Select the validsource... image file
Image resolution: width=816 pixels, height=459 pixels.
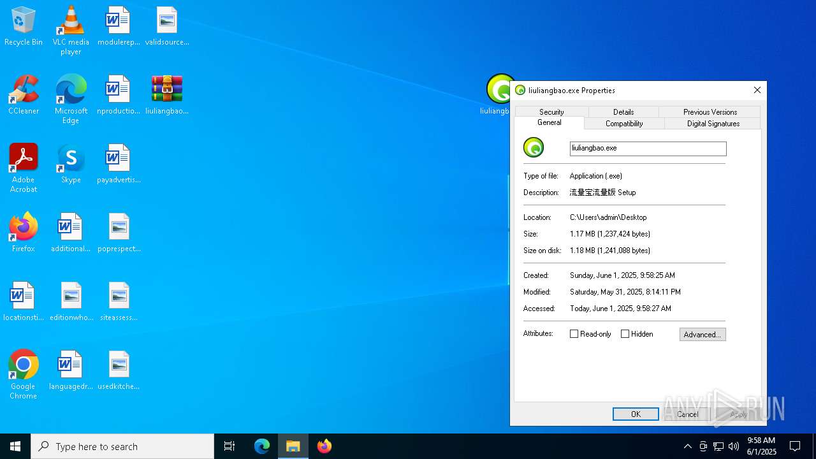click(167, 27)
